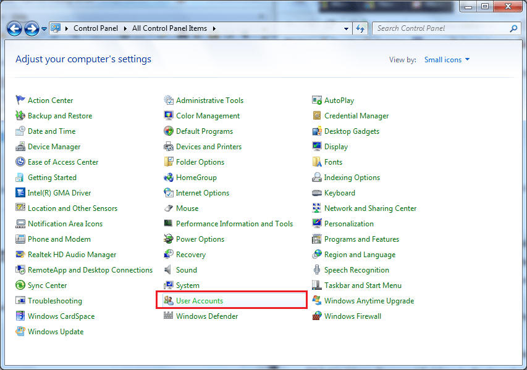Click the AutoPlay icon

click(x=317, y=100)
